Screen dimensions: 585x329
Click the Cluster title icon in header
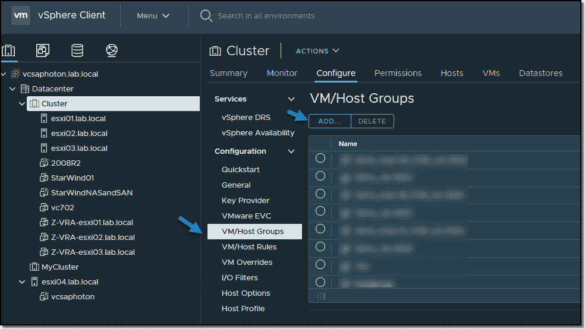pyautogui.click(x=215, y=51)
